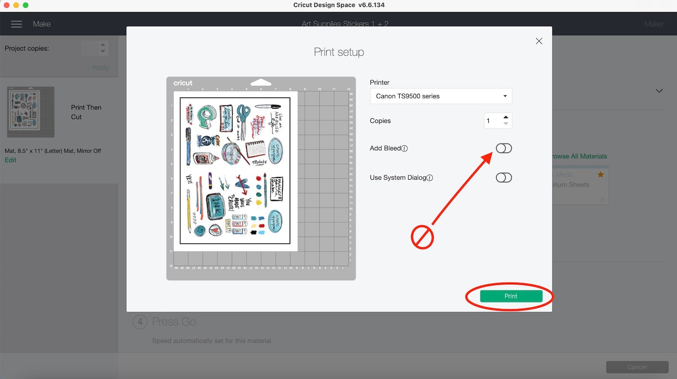Toggle the Use System Dialog switch
Screen dimensions: 677x379
(504, 178)
